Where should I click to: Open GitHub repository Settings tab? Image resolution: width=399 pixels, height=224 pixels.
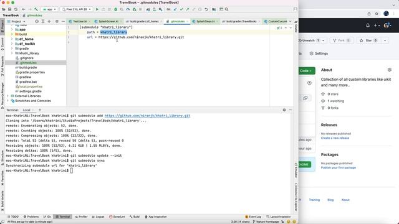coord(319,54)
